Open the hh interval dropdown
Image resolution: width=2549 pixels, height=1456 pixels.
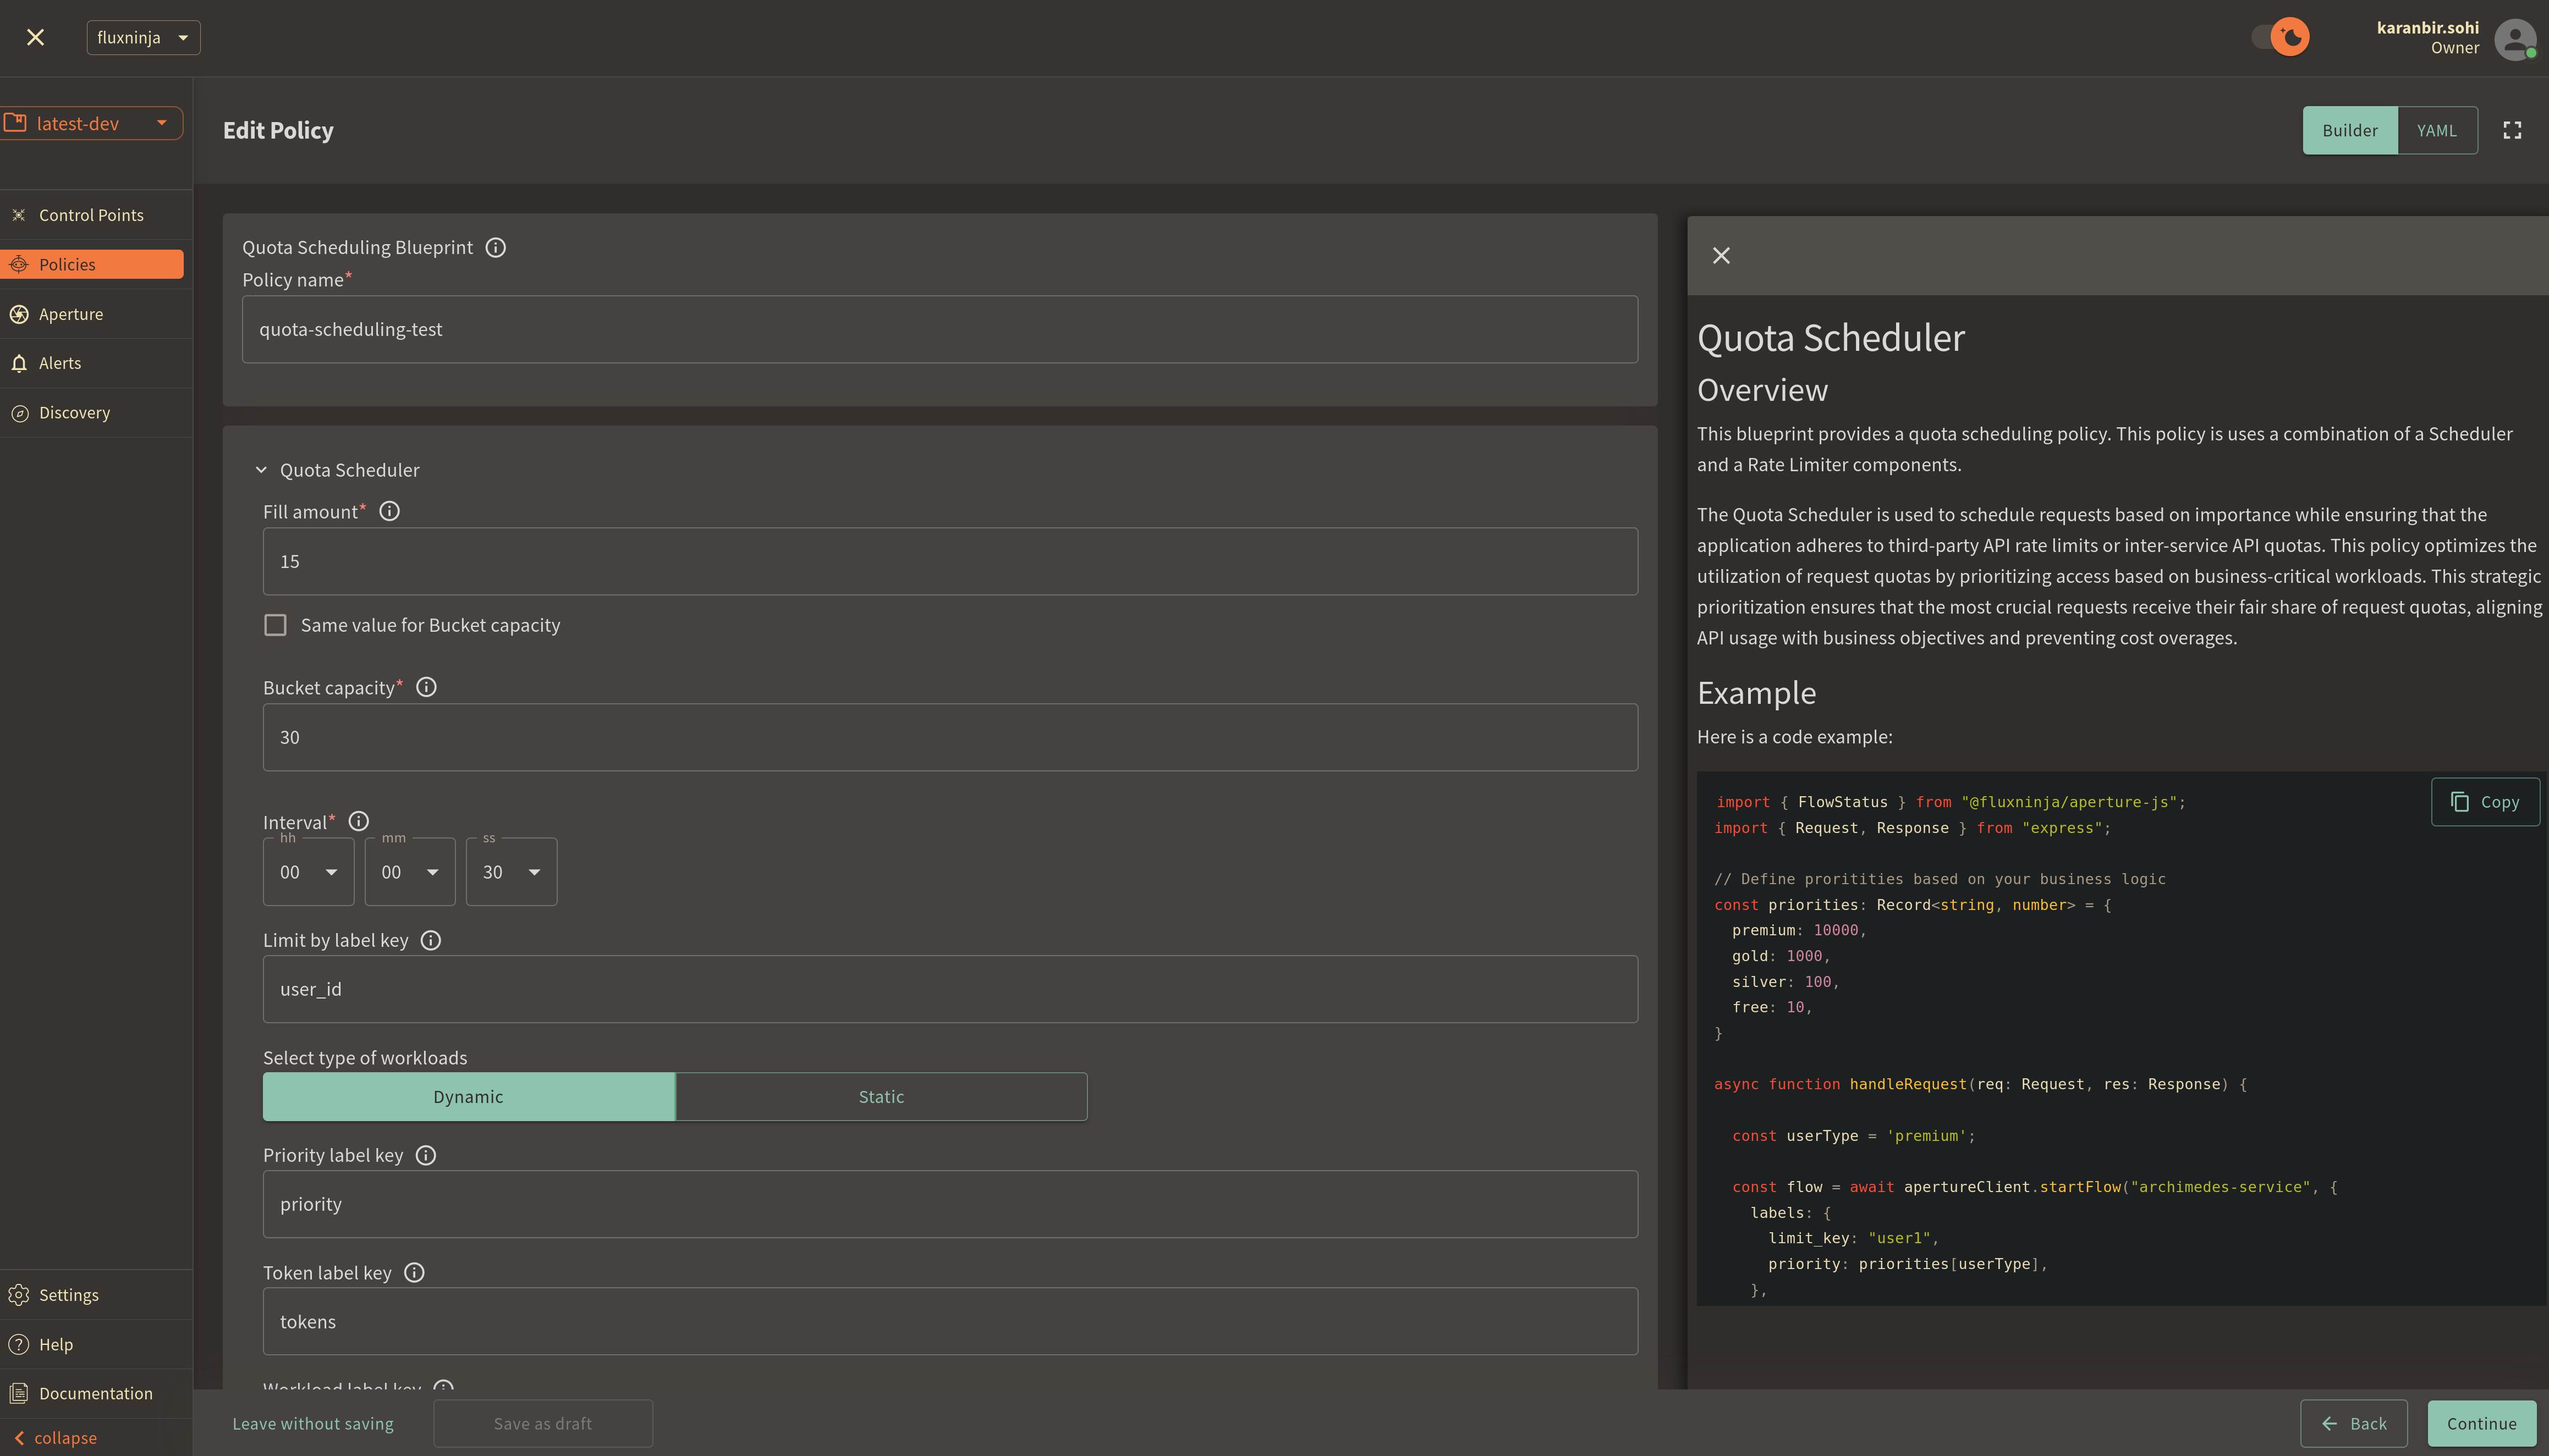(308, 872)
